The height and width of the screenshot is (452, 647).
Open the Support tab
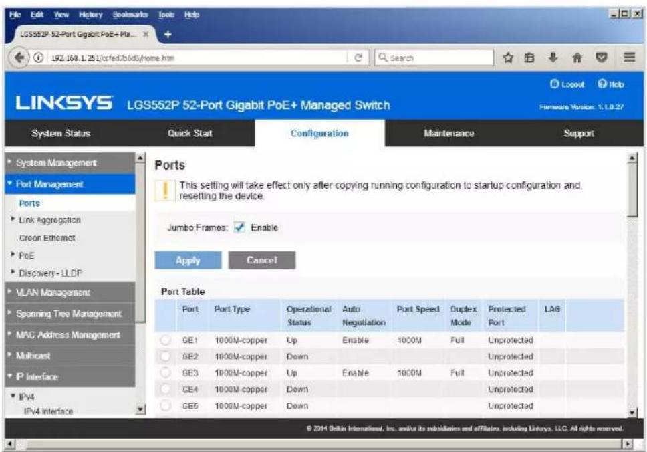coord(579,133)
